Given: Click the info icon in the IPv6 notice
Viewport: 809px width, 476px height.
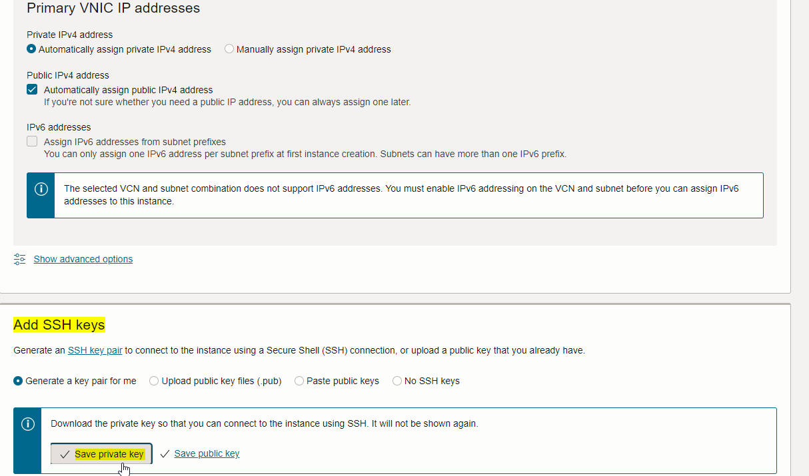Looking at the screenshot, I should (41, 189).
